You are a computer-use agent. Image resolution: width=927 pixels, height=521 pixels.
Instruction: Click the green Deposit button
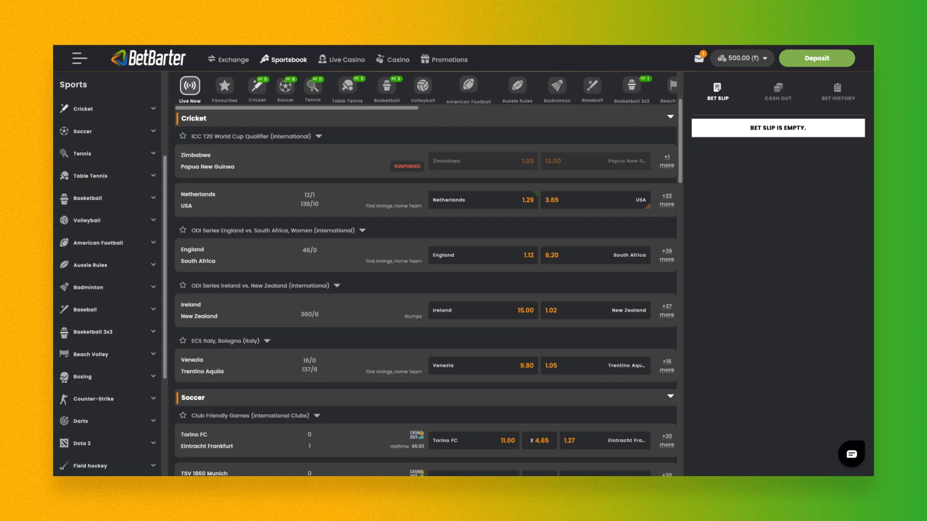(817, 58)
